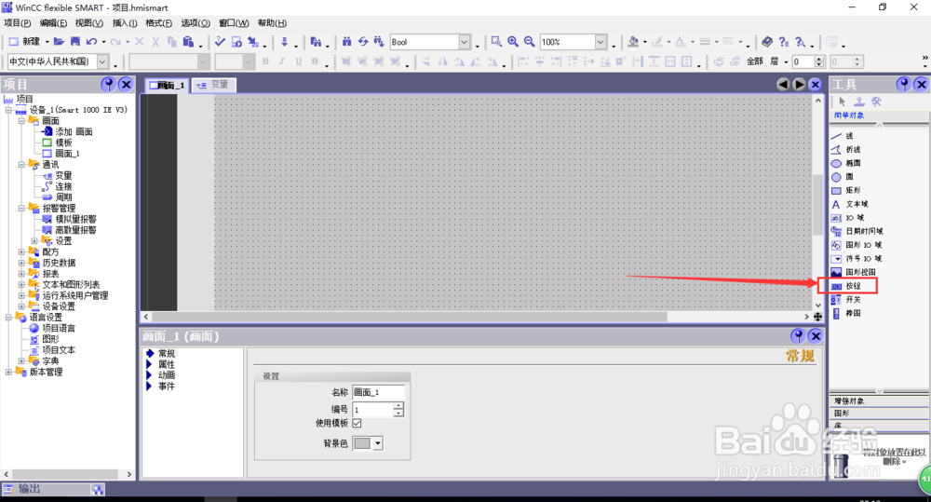Undo the last action
The image size is (931, 502).
(x=91, y=42)
